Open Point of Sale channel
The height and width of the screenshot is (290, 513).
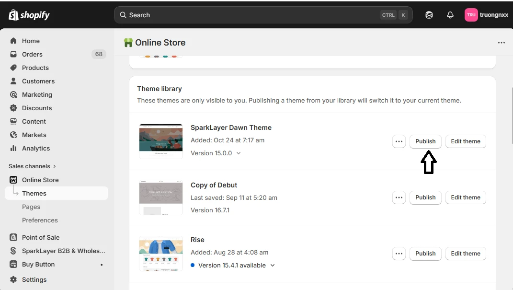pos(41,237)
